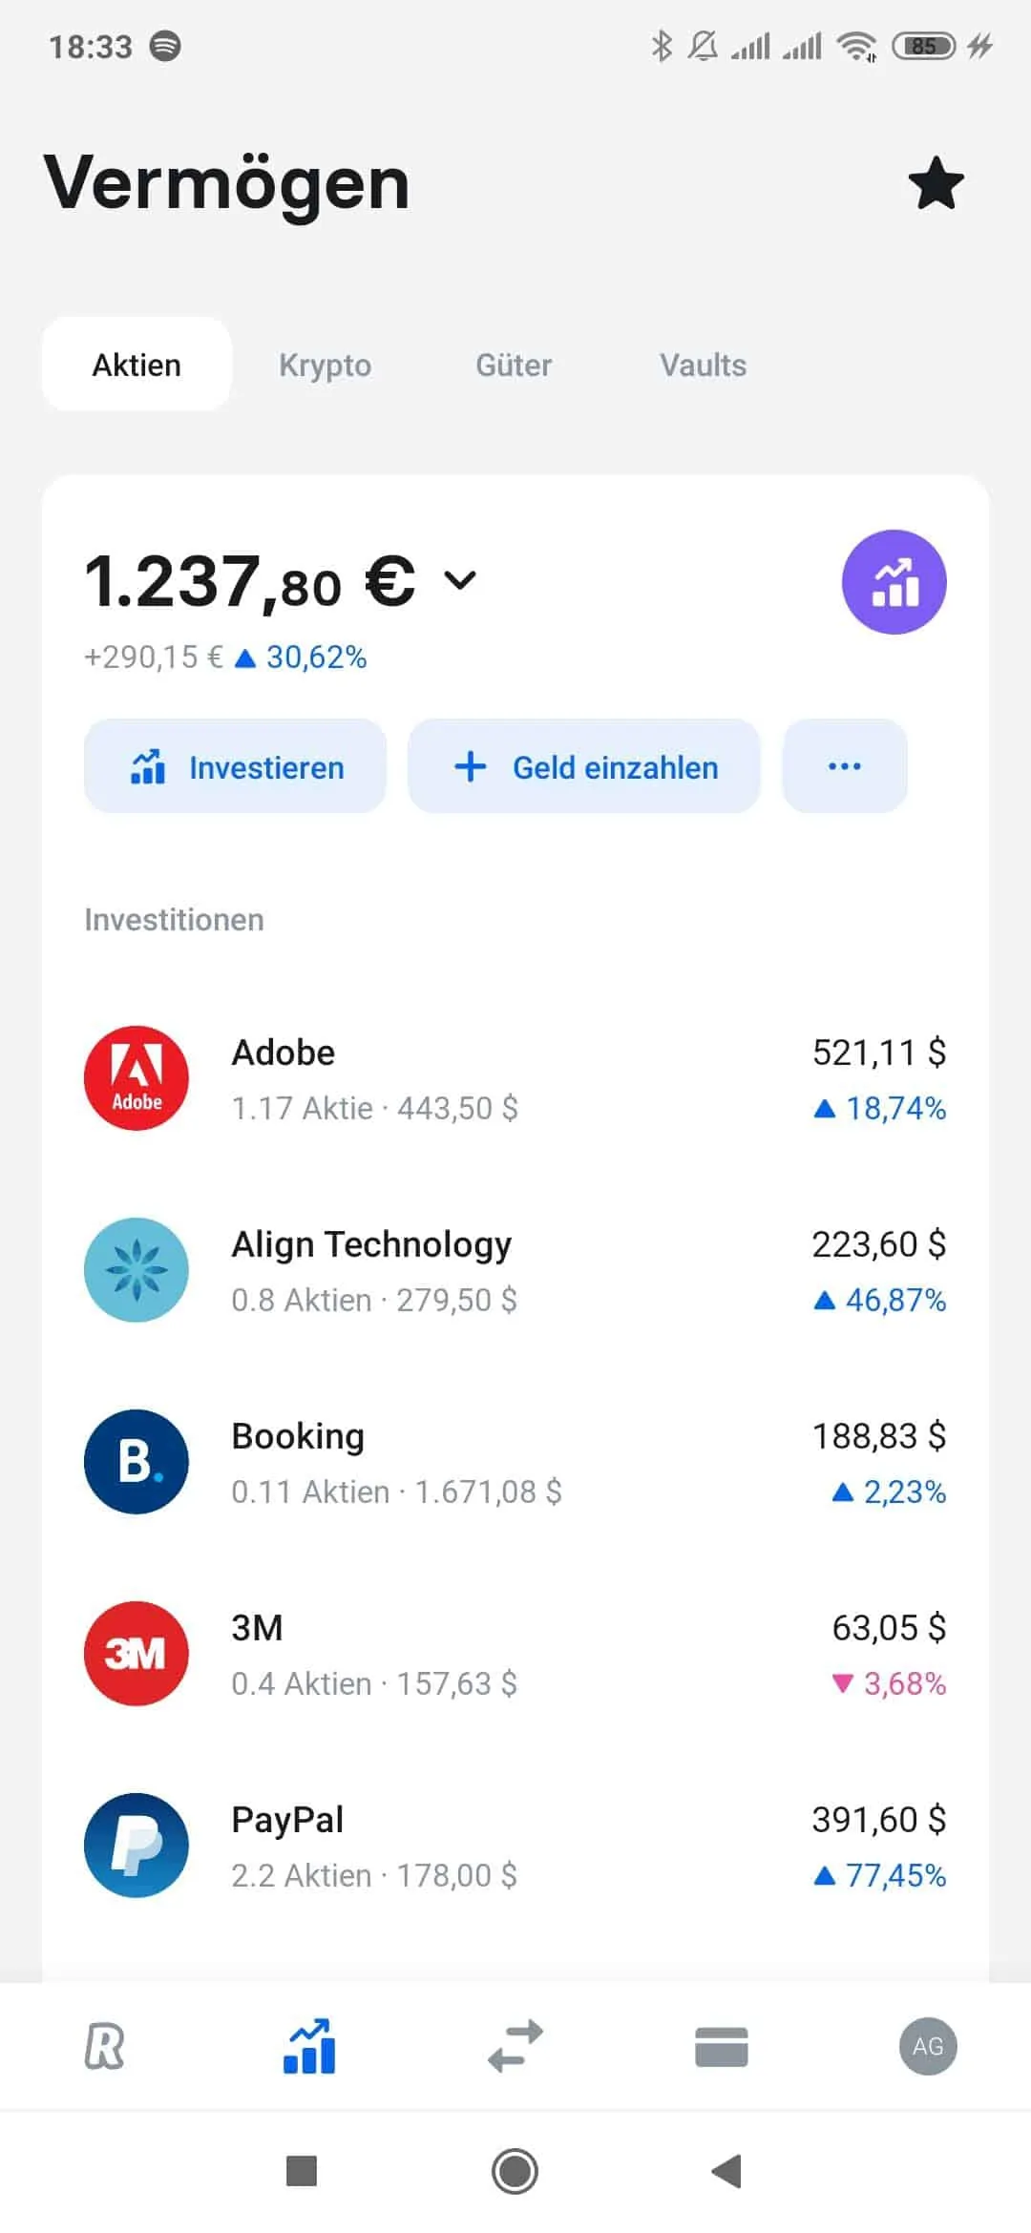This screenshot has width=1031, height=2233.
Task: Open the Align Technology holding
Action: click(x=515, y=1270)
